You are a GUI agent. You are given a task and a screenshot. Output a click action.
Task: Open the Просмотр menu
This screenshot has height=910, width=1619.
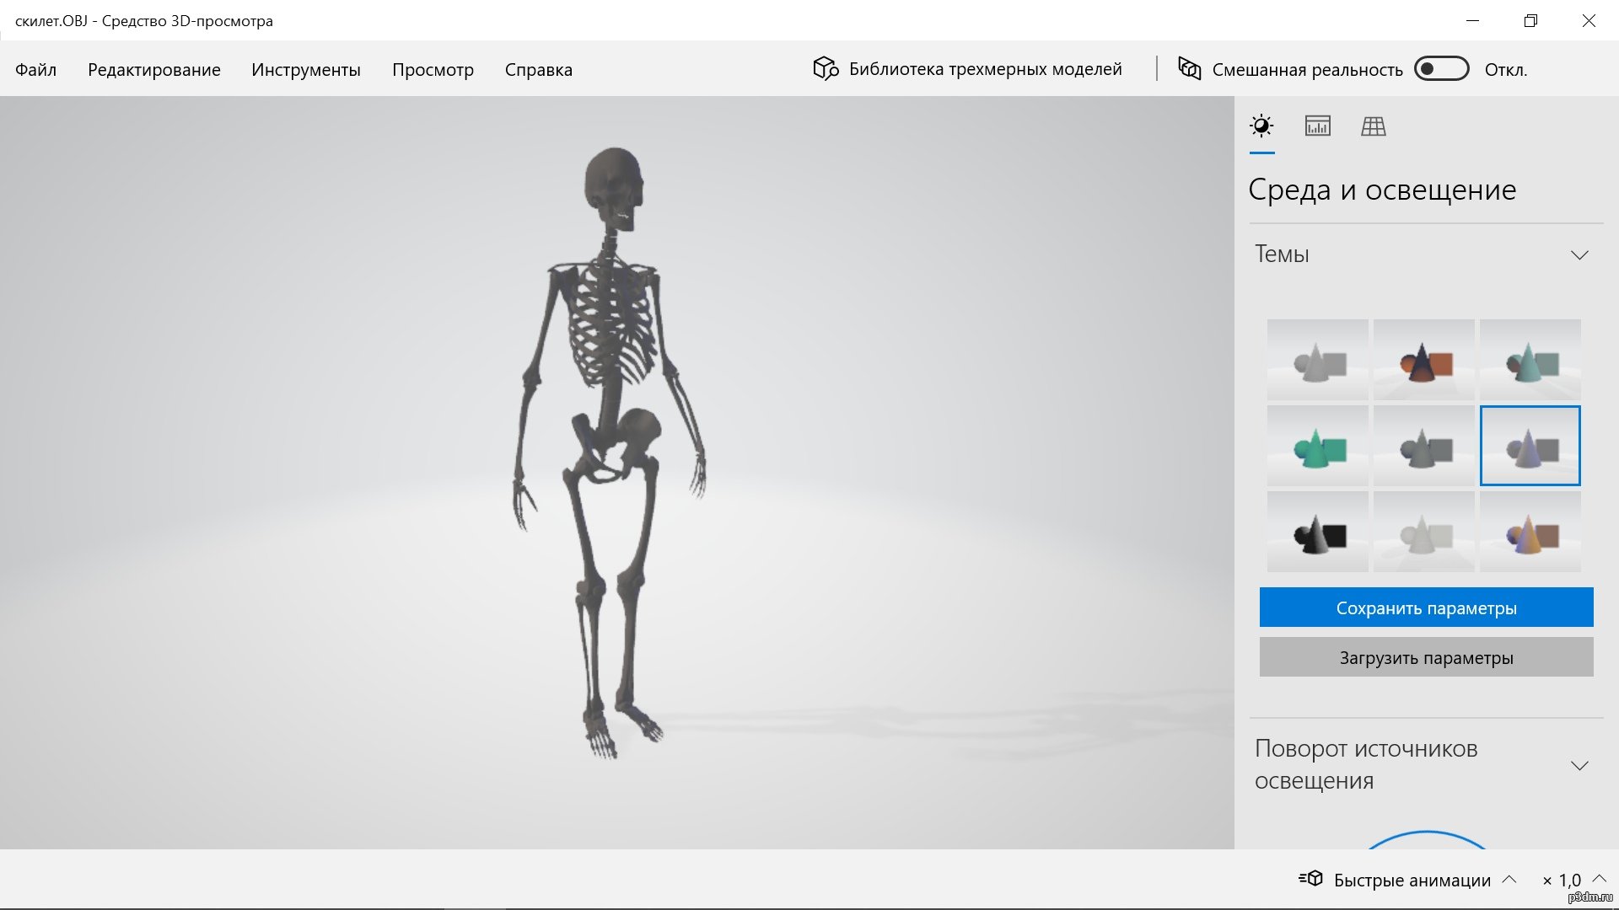click(433, 70)
